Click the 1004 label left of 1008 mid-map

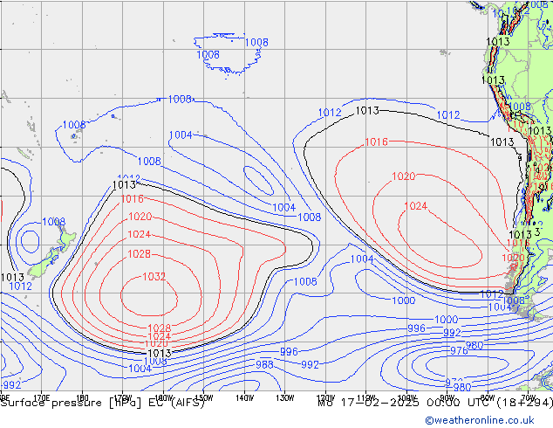click(x=283, y=207)
